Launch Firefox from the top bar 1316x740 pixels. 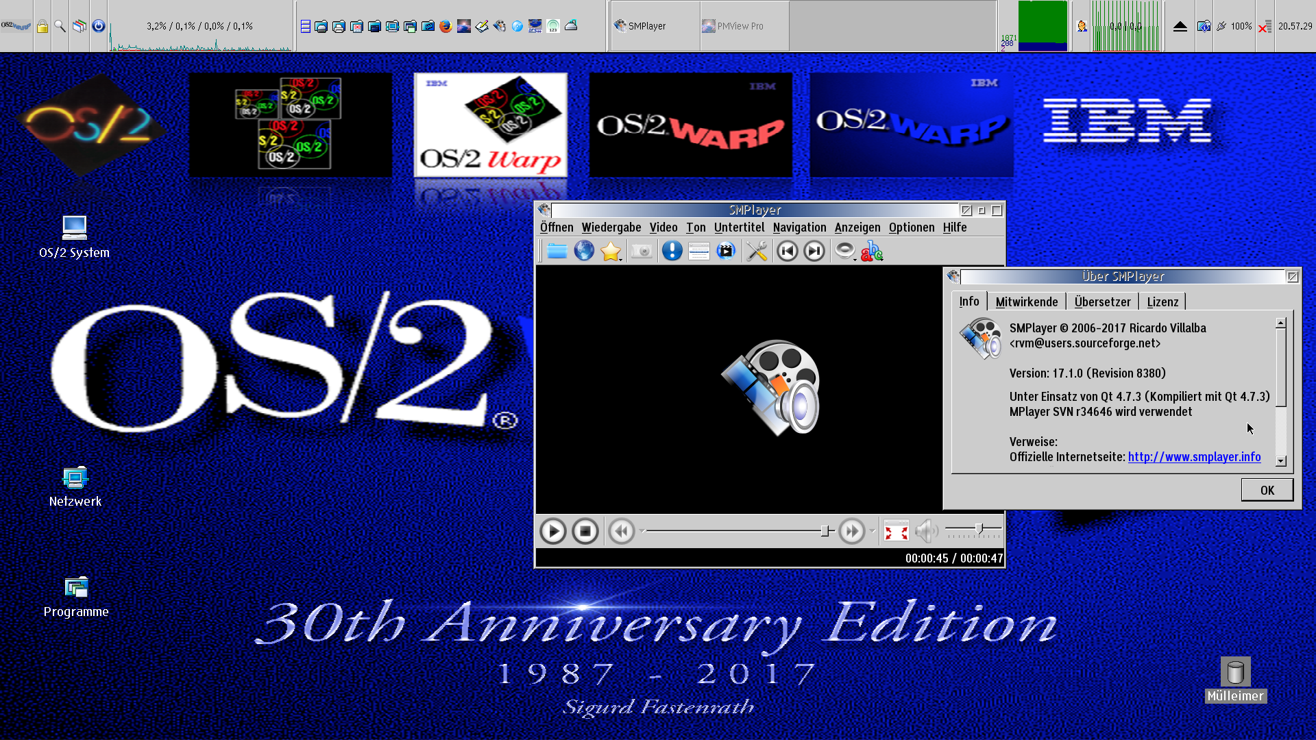(446, 26)
